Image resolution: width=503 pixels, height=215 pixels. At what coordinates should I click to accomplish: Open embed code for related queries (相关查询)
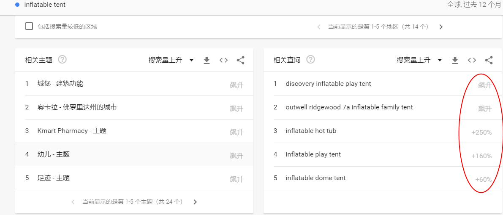(x=472, y=60)
